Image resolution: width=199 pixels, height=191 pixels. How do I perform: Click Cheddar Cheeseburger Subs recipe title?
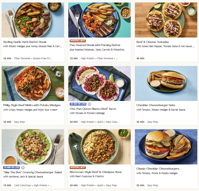156,105
